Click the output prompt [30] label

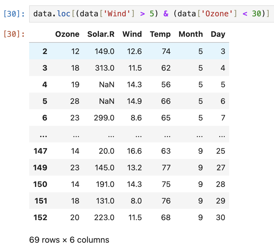tap(14, 34)
